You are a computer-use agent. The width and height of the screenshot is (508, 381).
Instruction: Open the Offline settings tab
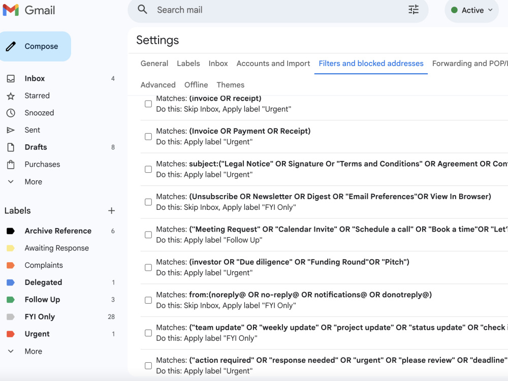pos(196,85)
